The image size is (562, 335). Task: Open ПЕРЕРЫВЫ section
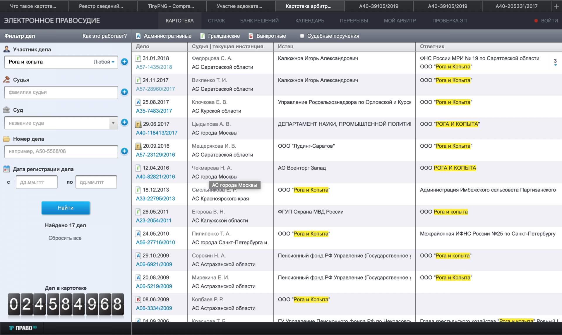[354, 20]
